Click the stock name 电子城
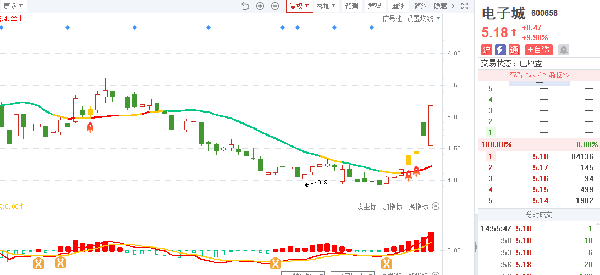Image resolution: width=600 pixels, height=275 pixels. [504, 13]
